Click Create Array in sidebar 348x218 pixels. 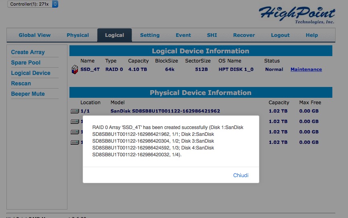28,52
